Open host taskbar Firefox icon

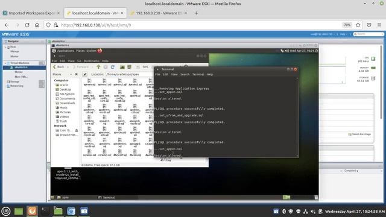tap(32, 211)
